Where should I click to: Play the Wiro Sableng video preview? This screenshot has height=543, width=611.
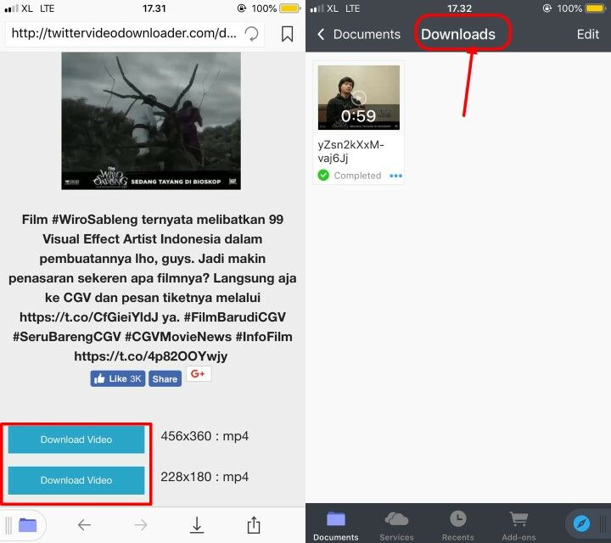(151, 120)
